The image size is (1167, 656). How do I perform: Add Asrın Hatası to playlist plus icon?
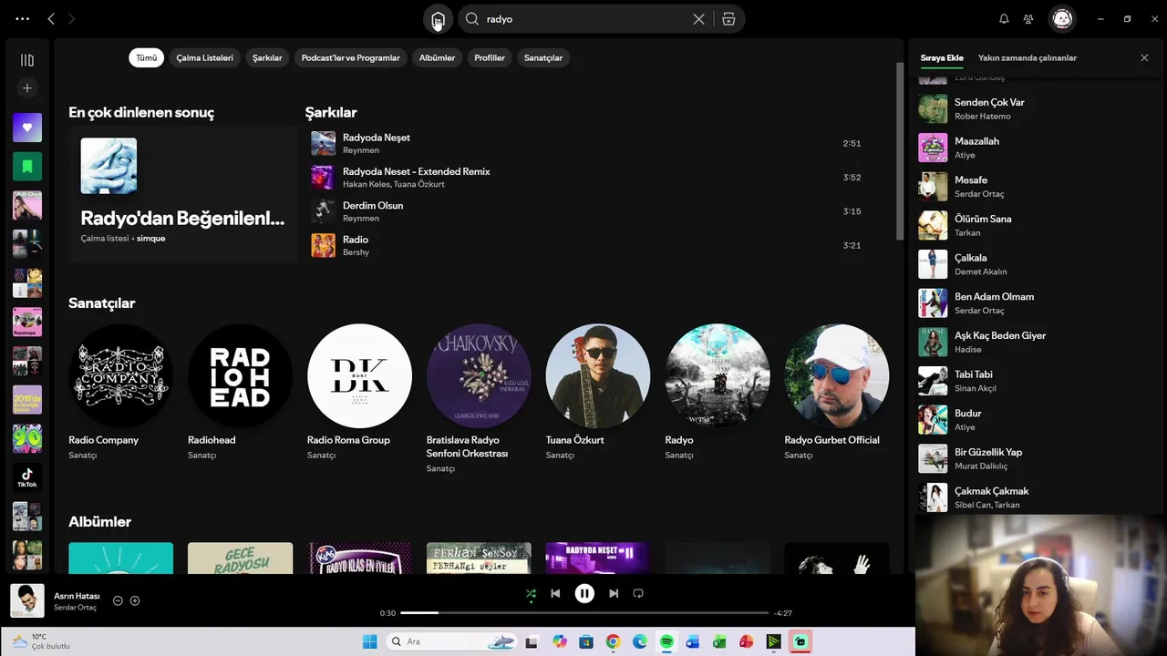pyautogui.click(x=135, y=600)
